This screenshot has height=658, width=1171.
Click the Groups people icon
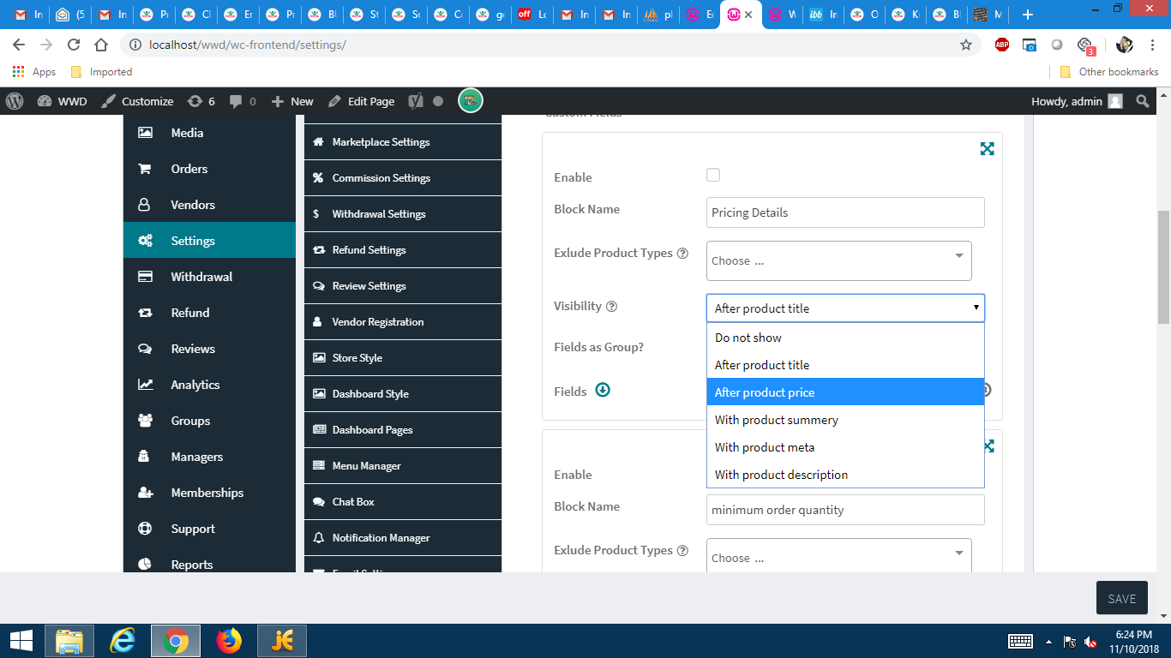[146, 421]
